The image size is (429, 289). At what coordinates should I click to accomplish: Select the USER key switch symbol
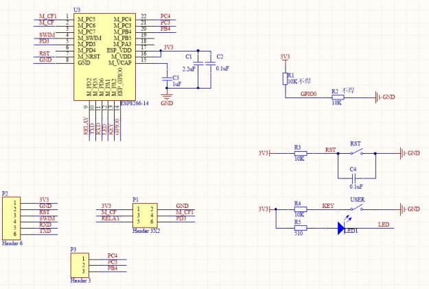pos(356,208)
